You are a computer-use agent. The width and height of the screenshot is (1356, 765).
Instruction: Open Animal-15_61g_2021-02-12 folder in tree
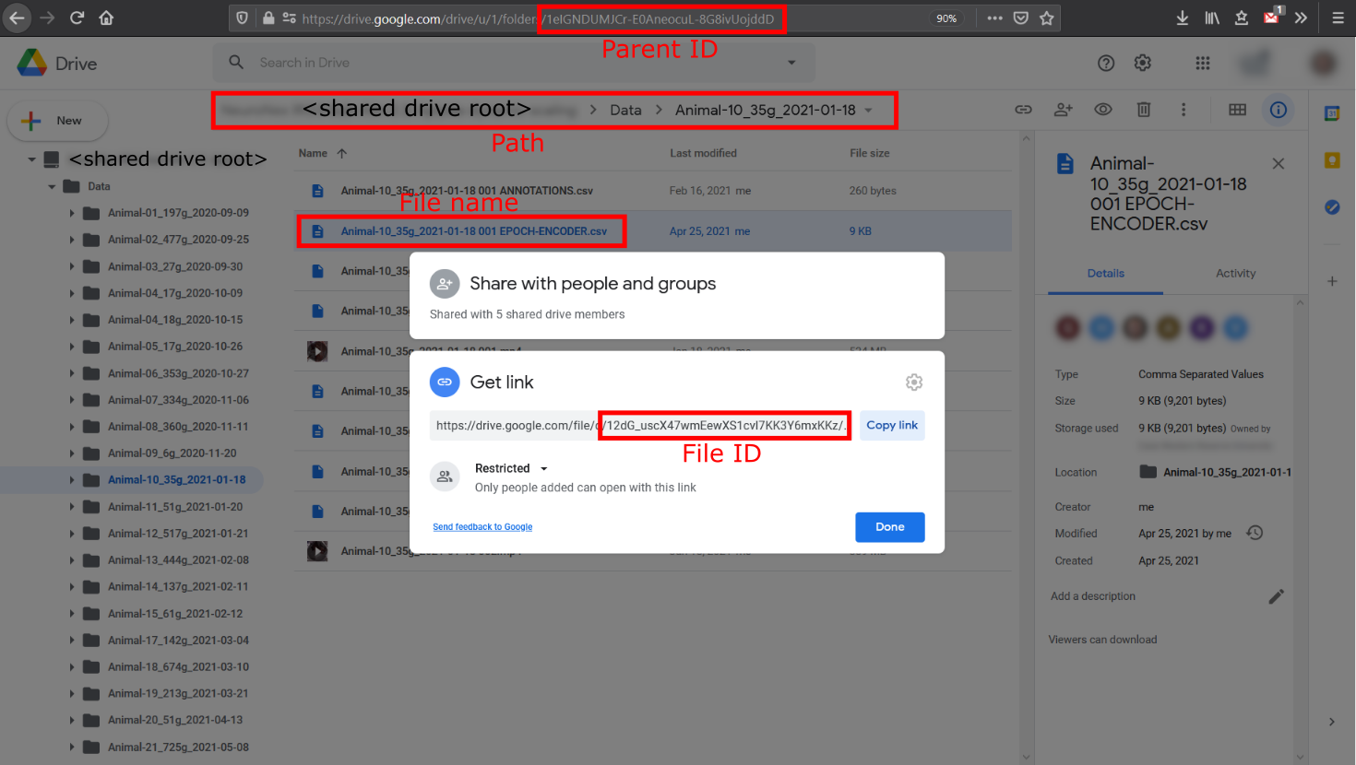tap(175, 614)
